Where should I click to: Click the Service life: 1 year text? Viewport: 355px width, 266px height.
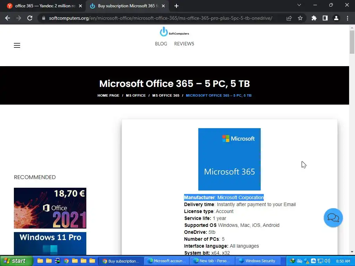205,218
